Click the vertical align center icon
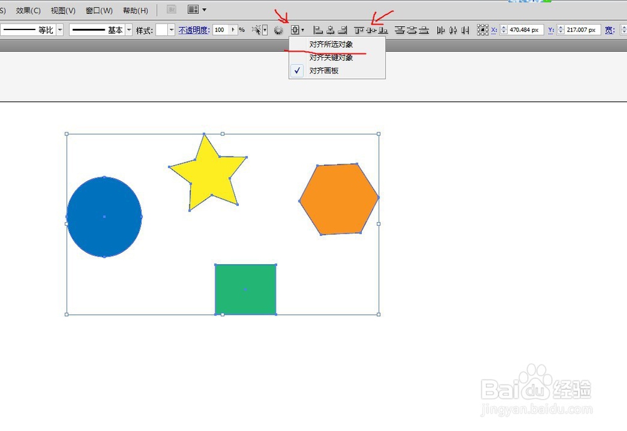627x431 pixels. pyautogui.click(x=371, y=30)
